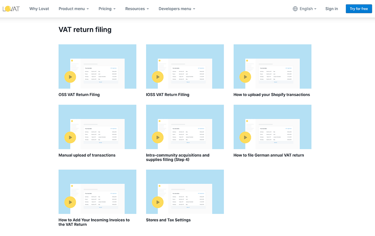
Task: Click the globe language icon
Action: [x=295, y=9]
